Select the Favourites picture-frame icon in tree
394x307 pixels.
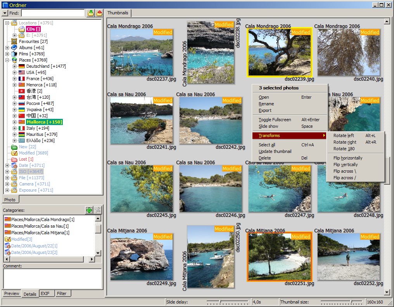pyautogui.click(x=14, y=41)
